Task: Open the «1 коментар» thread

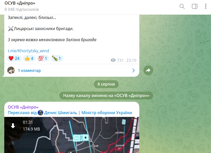Action: 29,70
